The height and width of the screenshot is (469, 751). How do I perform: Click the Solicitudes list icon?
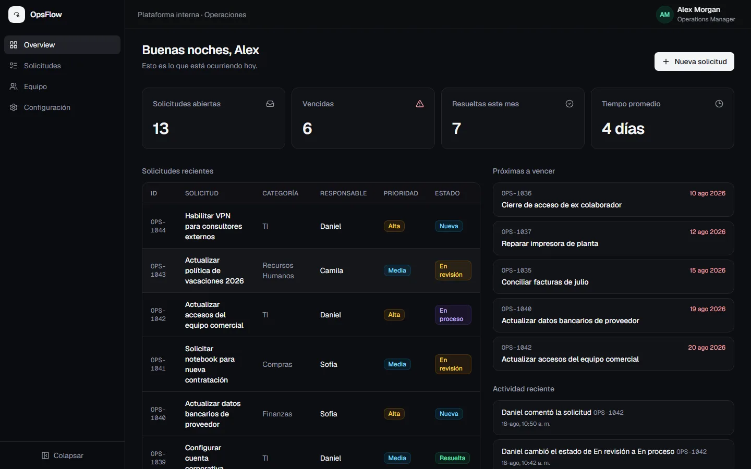pos(14,66)
